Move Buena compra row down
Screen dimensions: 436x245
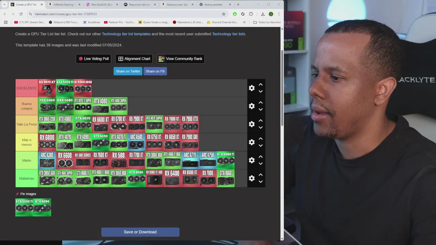(261, 110)
